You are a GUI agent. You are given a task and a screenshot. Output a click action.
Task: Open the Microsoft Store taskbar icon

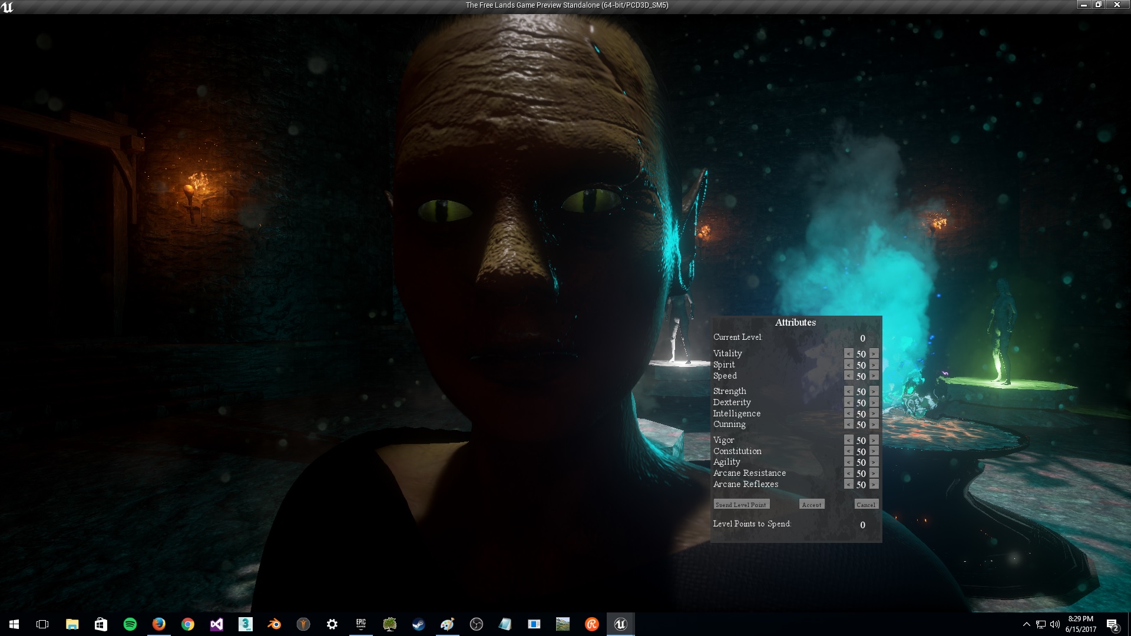click(x=101, y=624)
